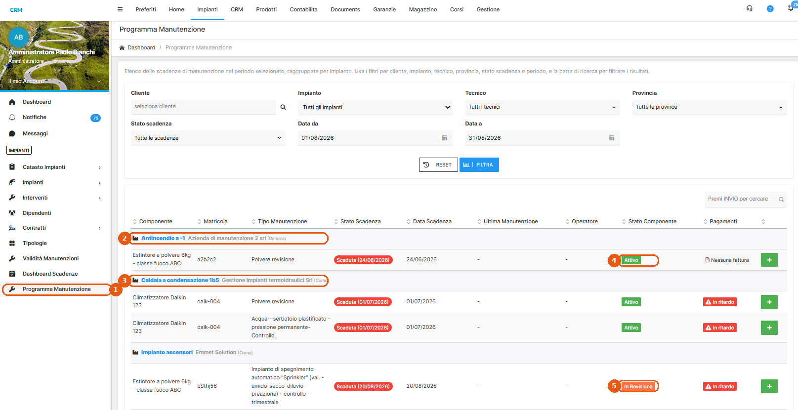Open the Provincia dropdown Tutte le province
This screenshot has width=798, height=410.
[710, 107]
